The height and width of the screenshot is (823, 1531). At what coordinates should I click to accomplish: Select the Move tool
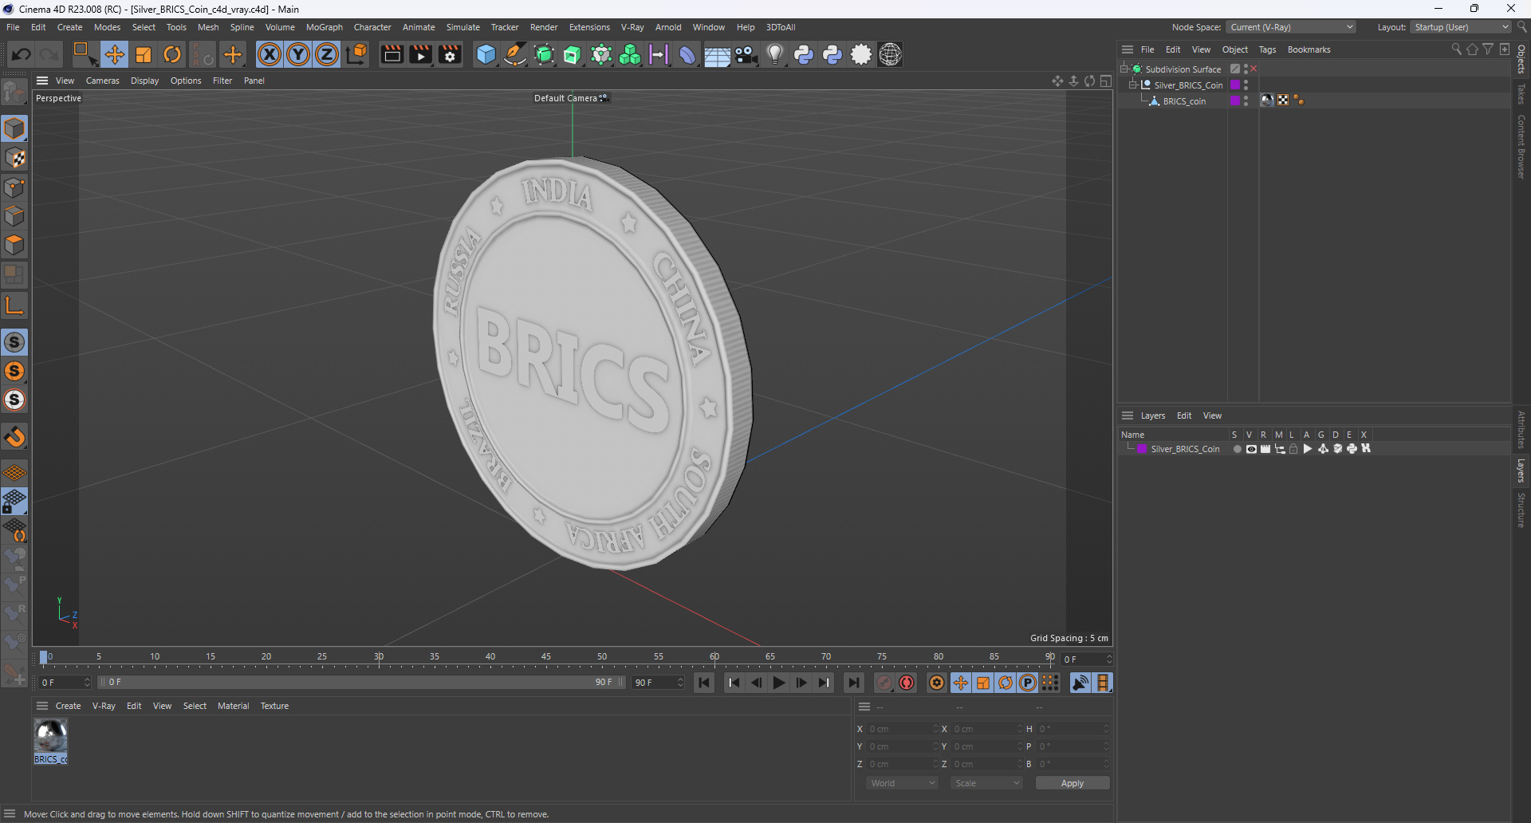pos(115,54)
